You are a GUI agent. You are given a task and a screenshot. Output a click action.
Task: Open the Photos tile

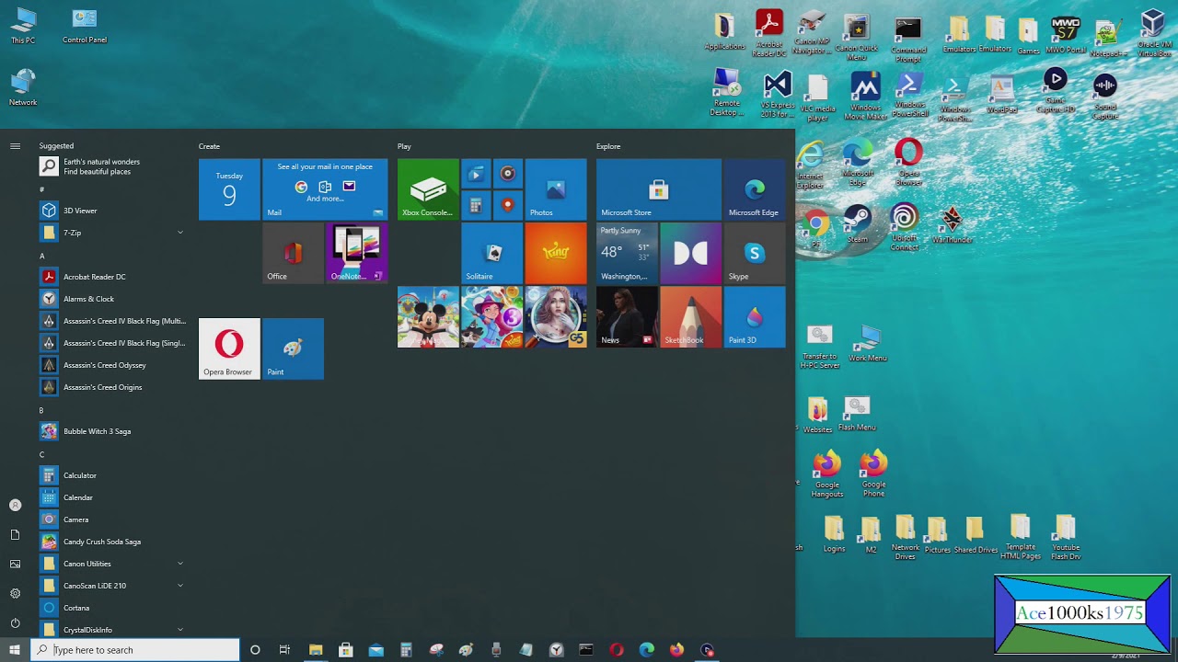(556, 189)
